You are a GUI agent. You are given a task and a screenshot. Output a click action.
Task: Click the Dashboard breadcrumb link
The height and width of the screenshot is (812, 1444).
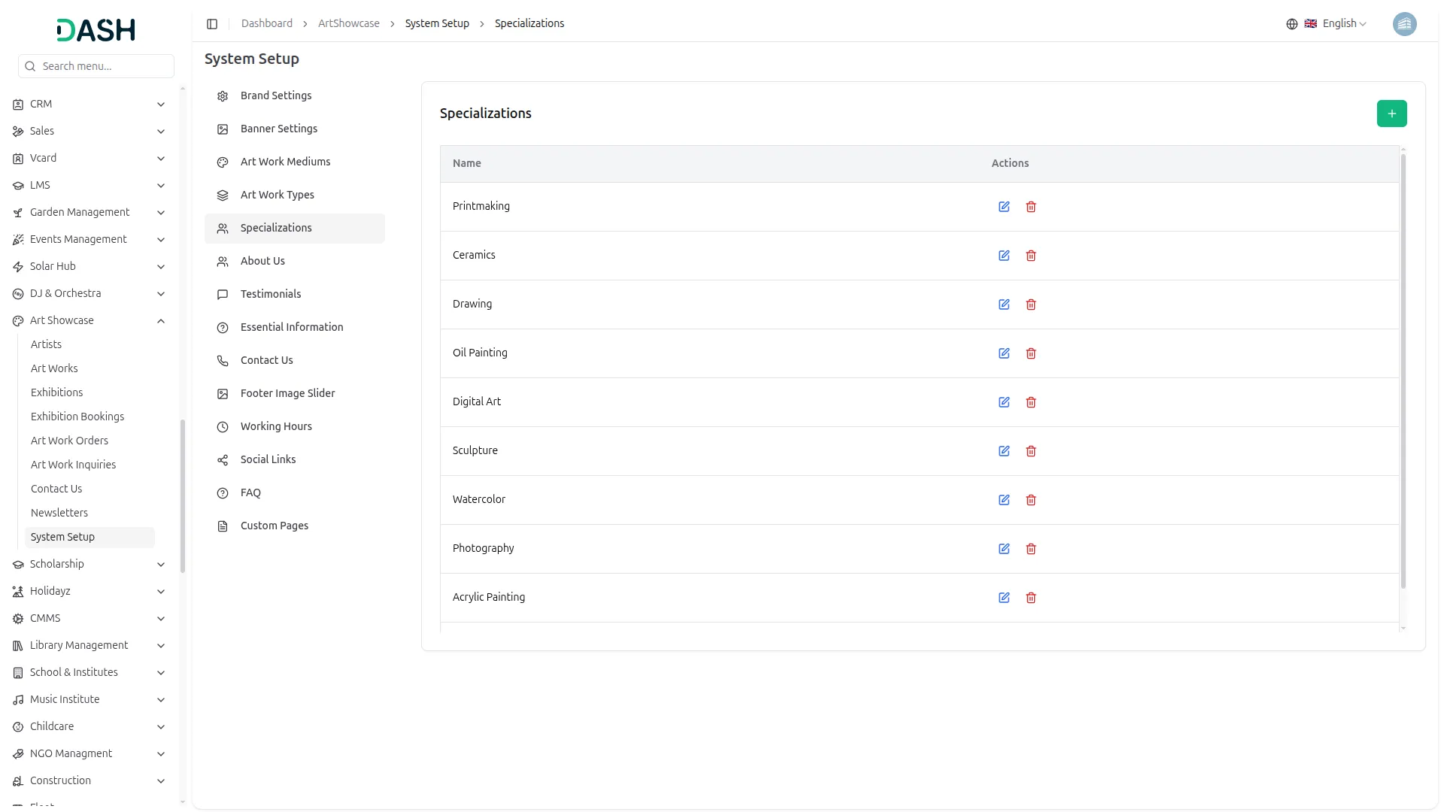[x=266, y=23]
